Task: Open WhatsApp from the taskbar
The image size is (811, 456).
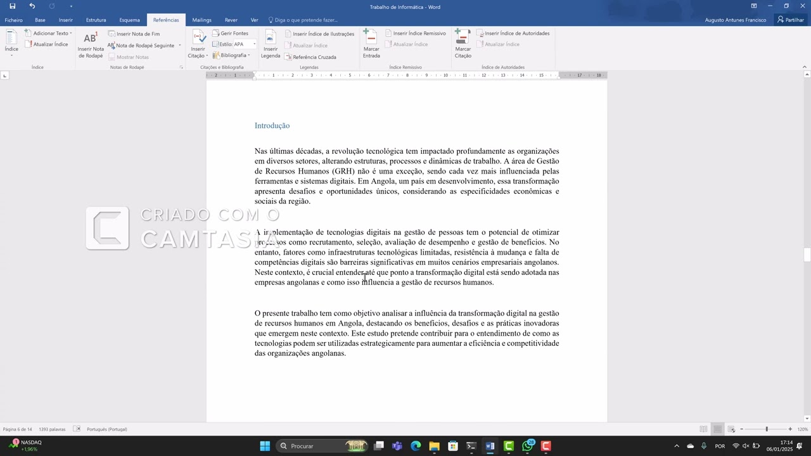Action: [x=528, y=446]
